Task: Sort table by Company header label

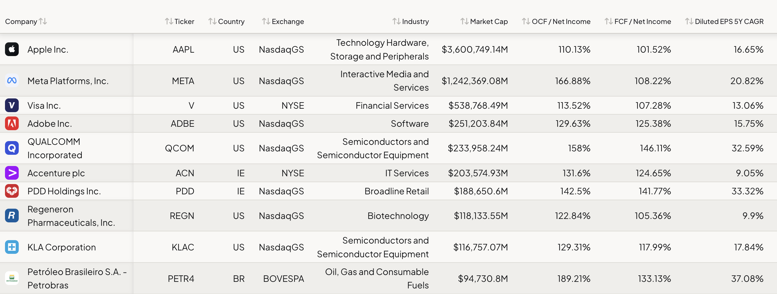Action: click(21, 21)
